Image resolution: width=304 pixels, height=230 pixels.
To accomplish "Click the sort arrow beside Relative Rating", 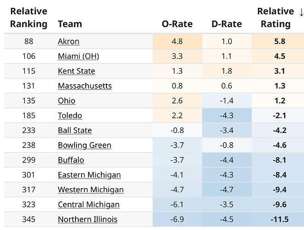I will click(x=301, y=11).
